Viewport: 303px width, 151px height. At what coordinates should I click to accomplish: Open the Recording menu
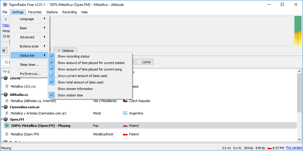tap(69, 12)
